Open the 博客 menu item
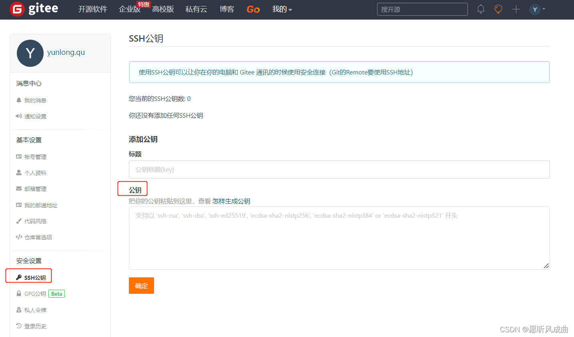 click(227, 9)
